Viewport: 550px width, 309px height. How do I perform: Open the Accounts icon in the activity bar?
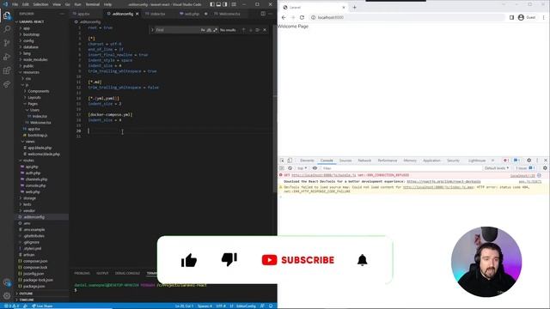pyautogui.click(x=7, y=282)
